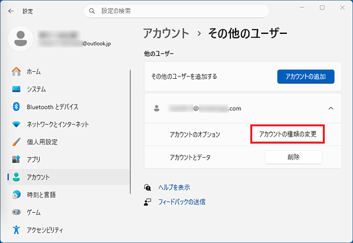
Task: Click the アプリ icon
Action: [16, 159]
